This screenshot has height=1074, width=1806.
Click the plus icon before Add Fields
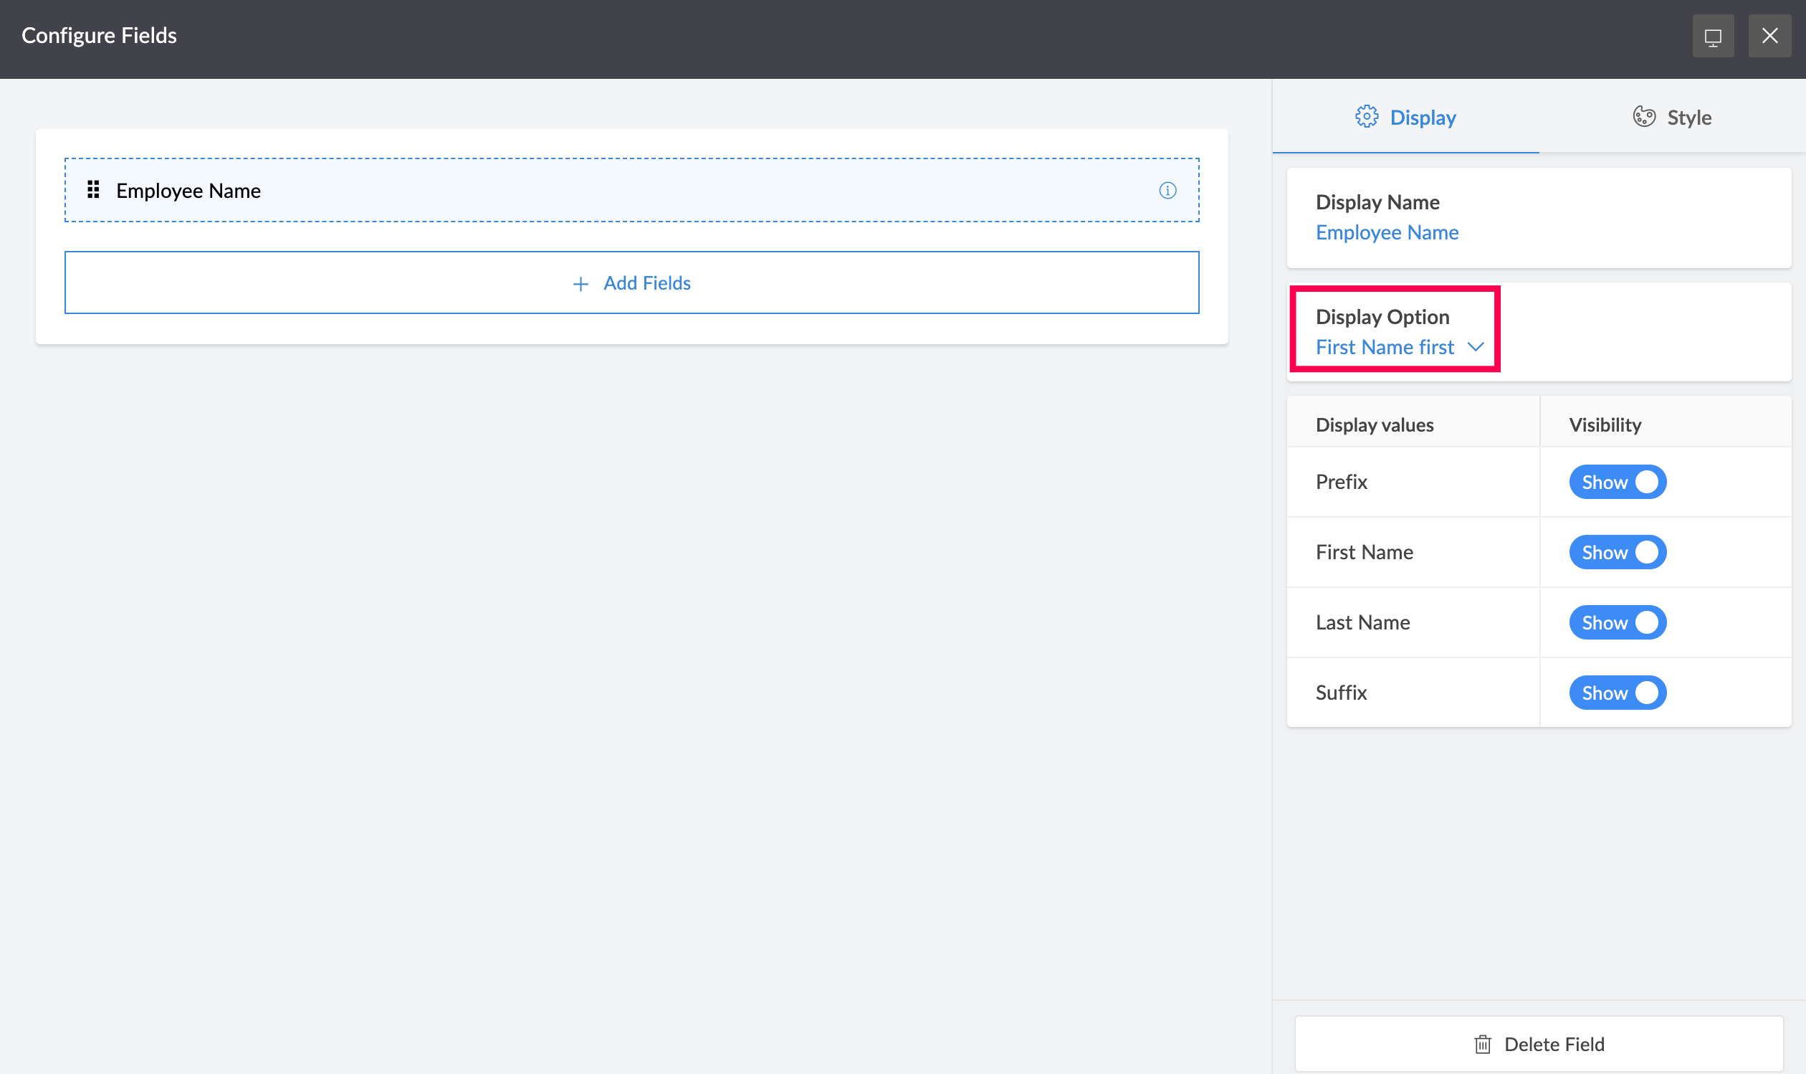pyautogui.click(x=580, y=284)
